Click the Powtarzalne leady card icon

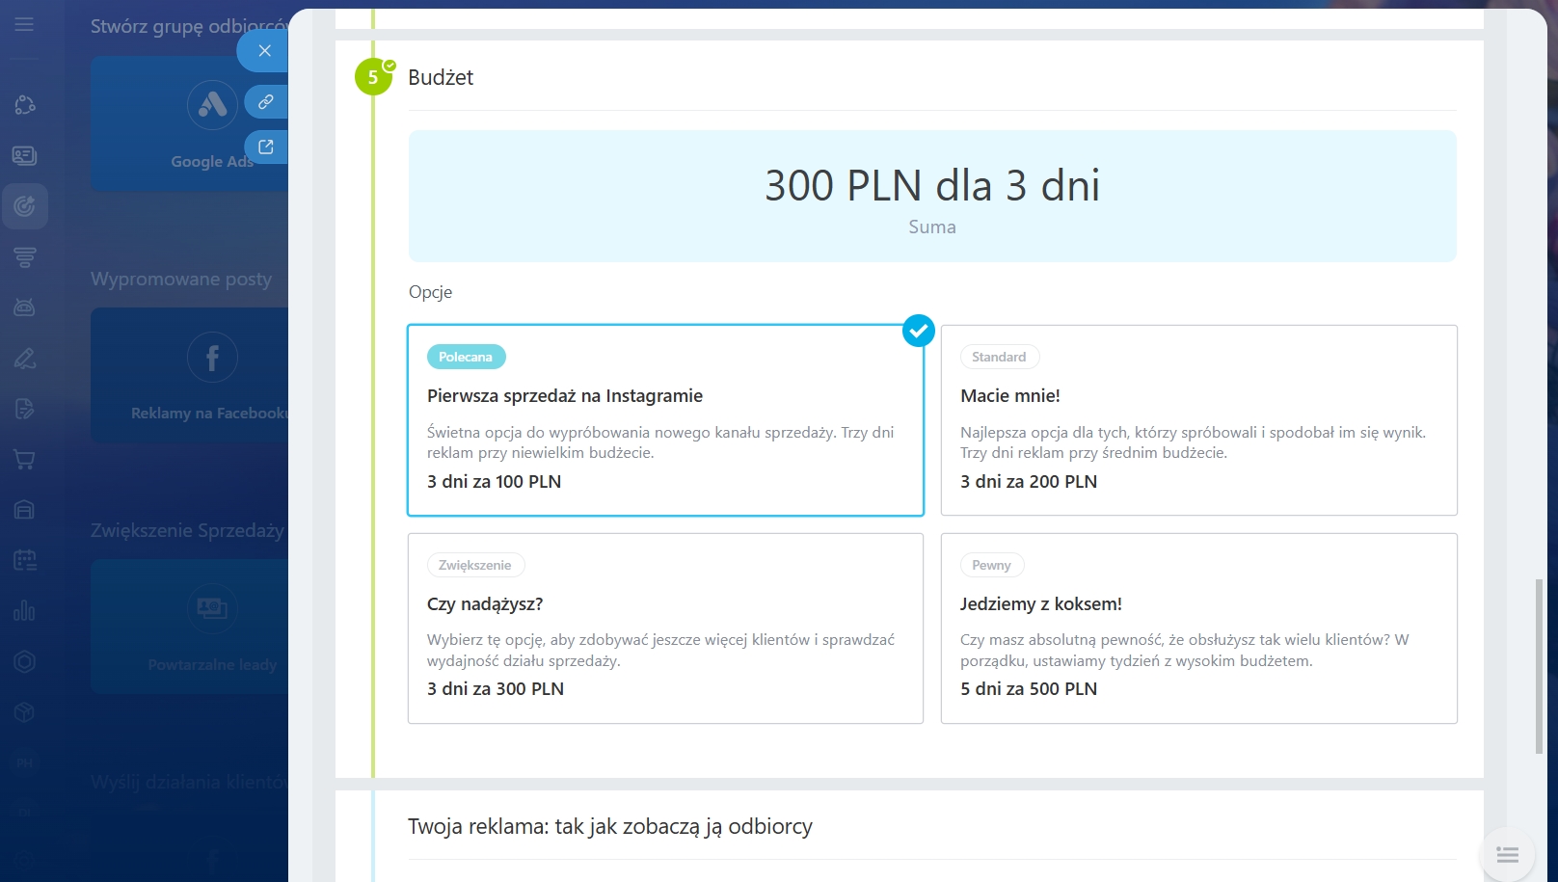212,608
